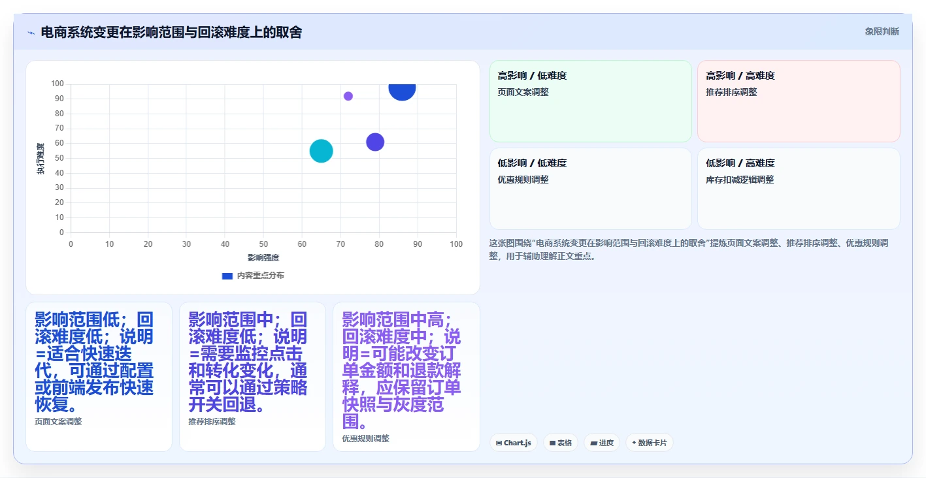926x478 pixels.
Task: Click the title 电商系统变更在影响范围与回滚难度上的取舍
Action: coord(171,33)
